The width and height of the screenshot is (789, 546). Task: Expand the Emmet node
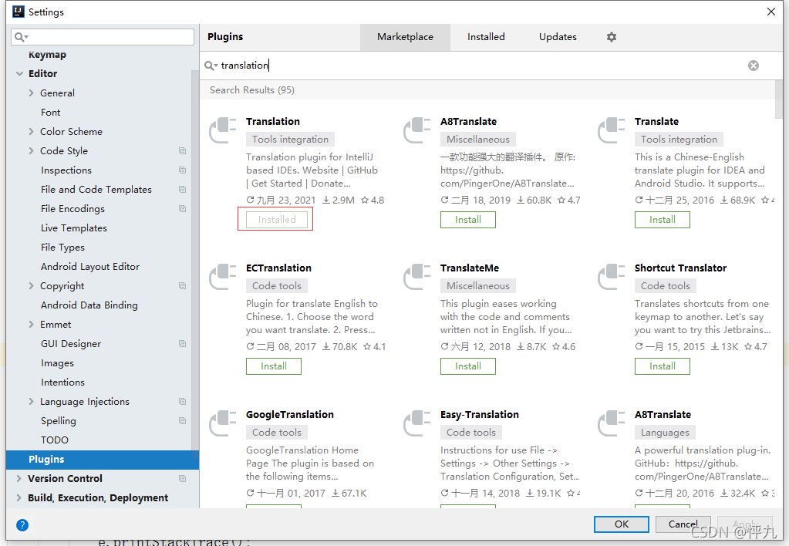[31, 325]
